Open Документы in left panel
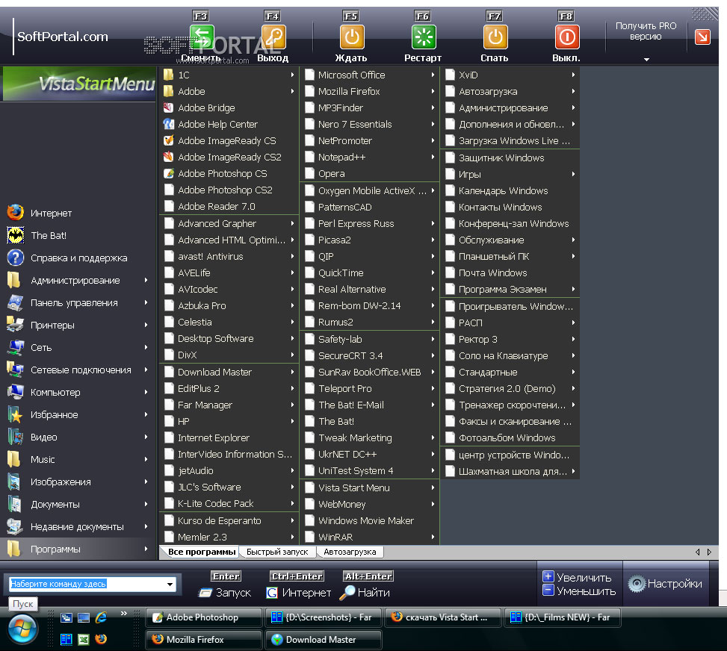The image size is (727, 651). tap(78, 504)
